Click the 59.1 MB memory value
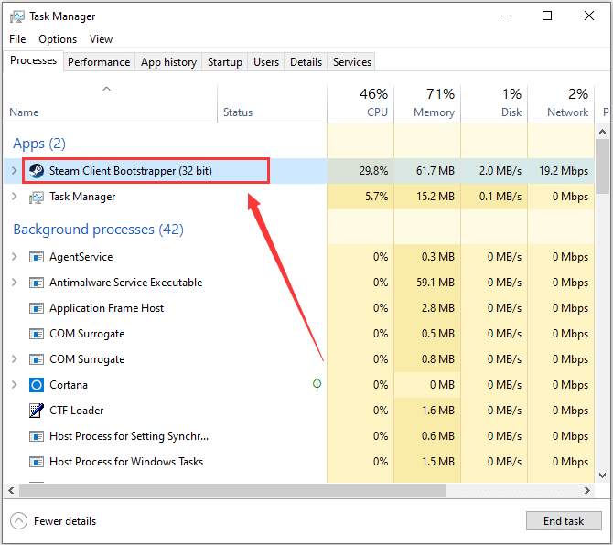This screenshot has width=613, height=545. tap(436, 282)
